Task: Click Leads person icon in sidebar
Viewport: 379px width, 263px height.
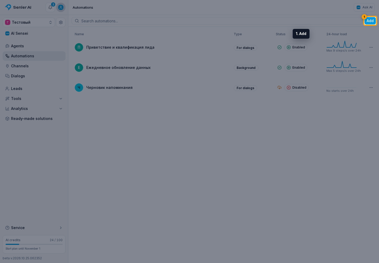Action: point(7,89)
